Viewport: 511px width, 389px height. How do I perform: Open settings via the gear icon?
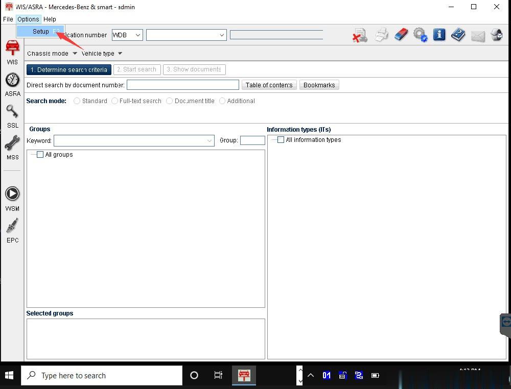(420, 35)
